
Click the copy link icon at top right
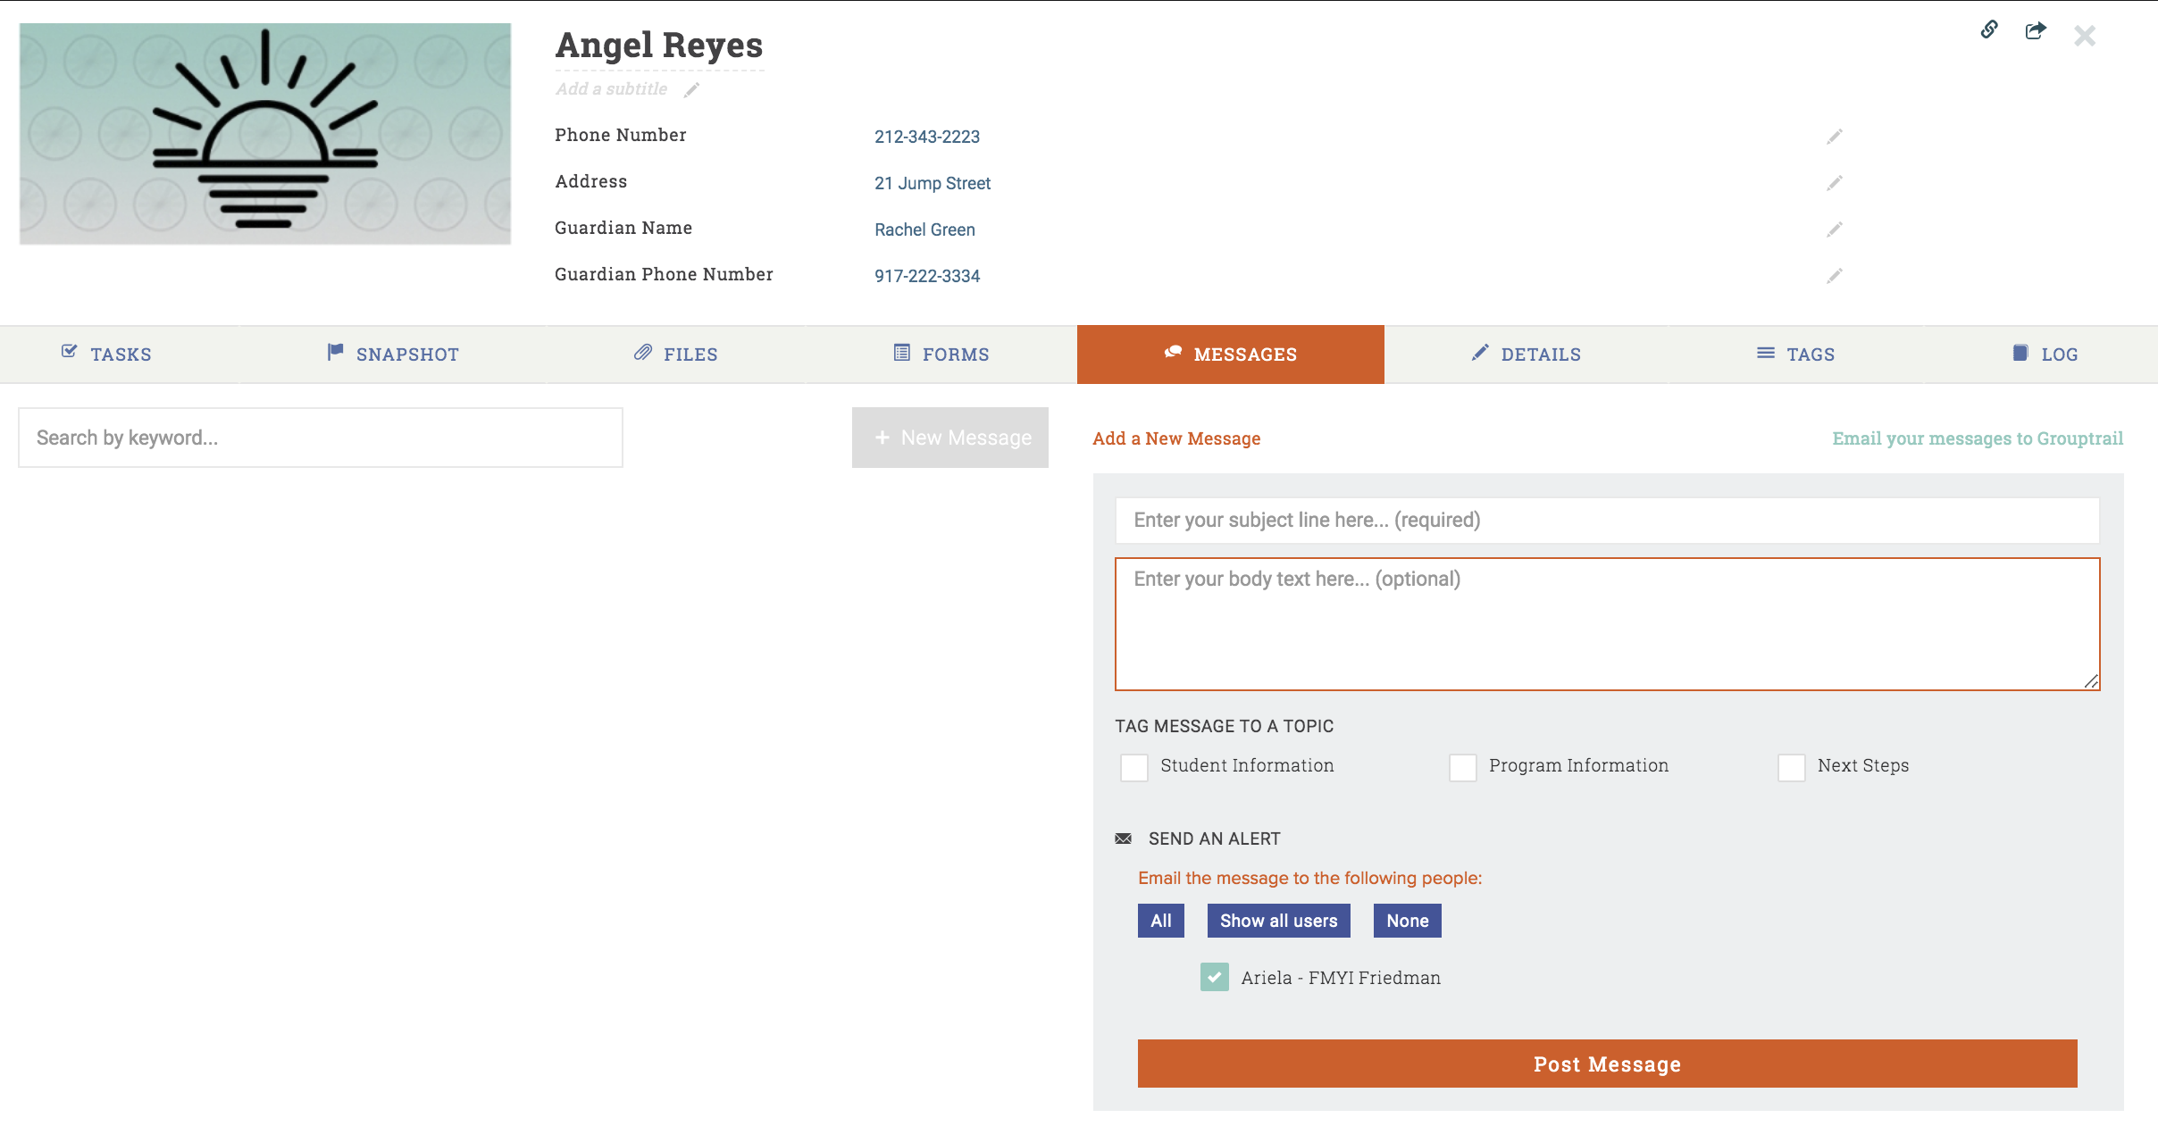pos(1989,29)
